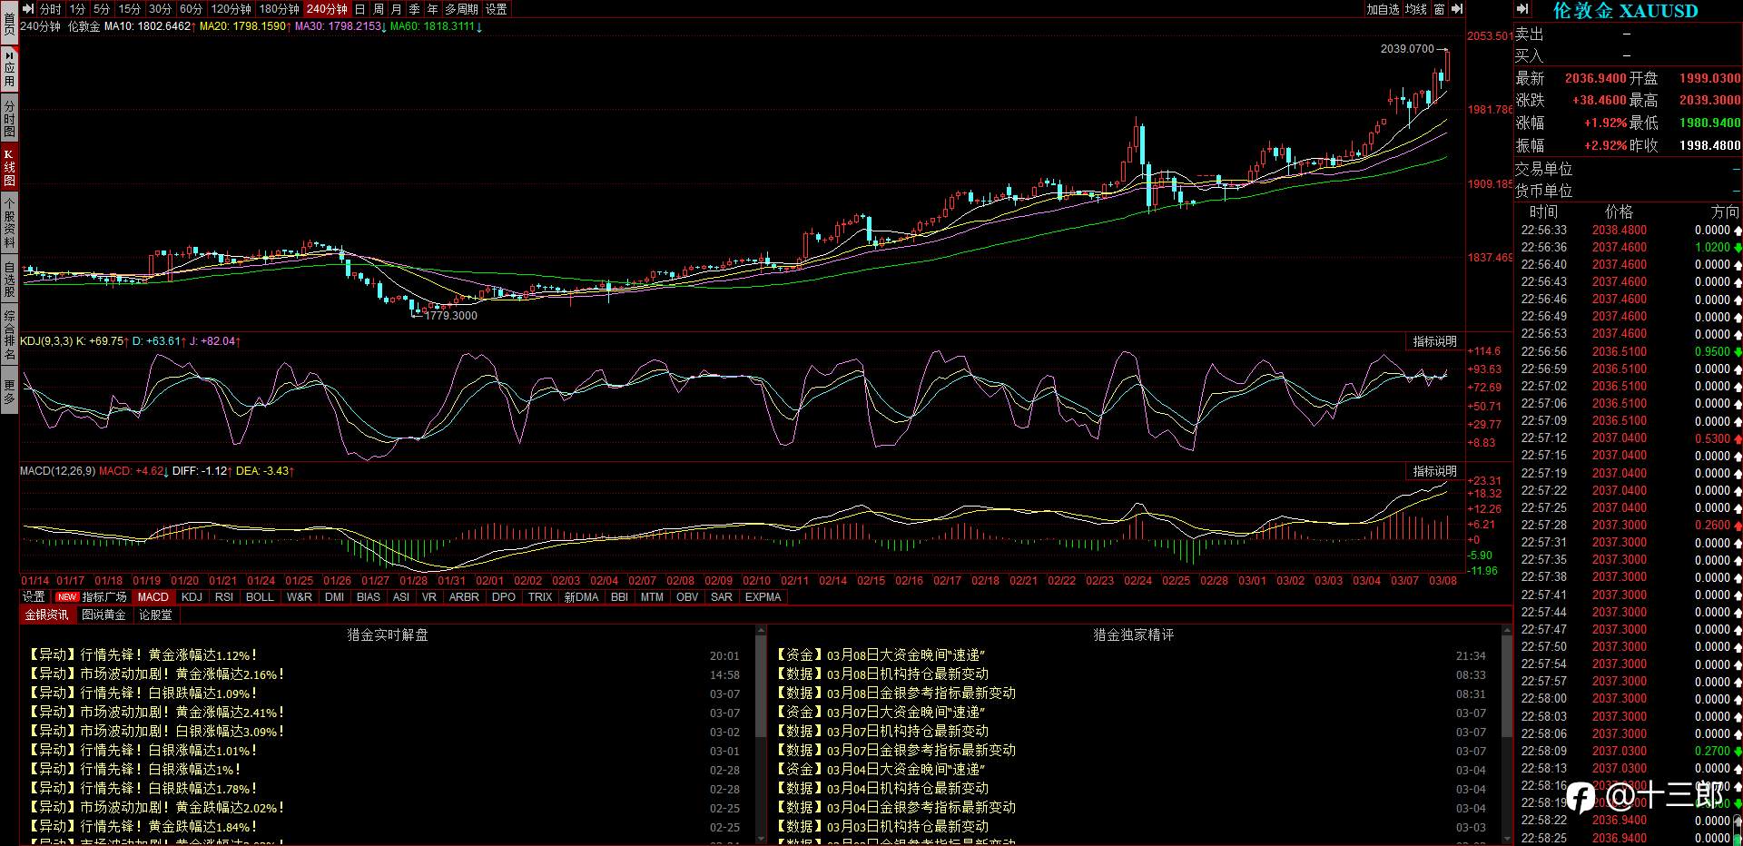Select 30分 timeframe
This screenshot has height=846, width=1743.
[x=160, y=9]
